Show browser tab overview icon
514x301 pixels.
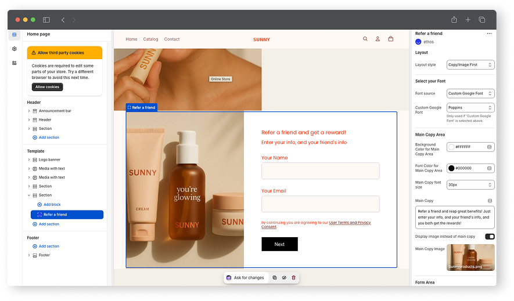pyautogui.click(x=482, y=20)
